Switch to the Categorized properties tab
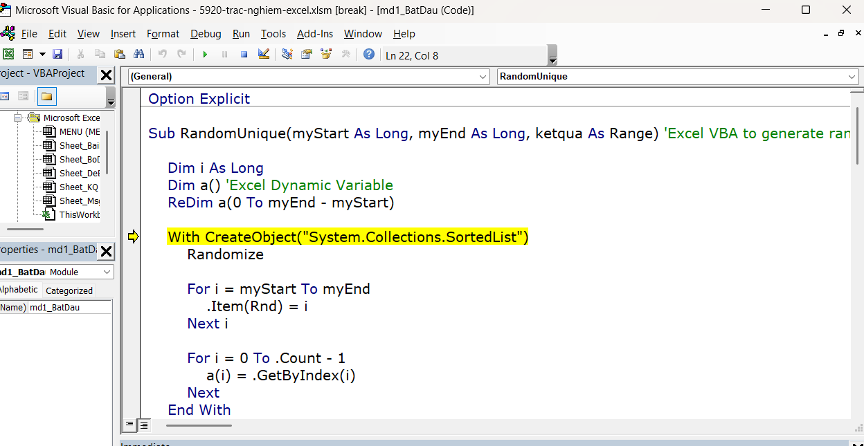The height and width of the screenshot is (446, 864). click(x=69, y=290)
